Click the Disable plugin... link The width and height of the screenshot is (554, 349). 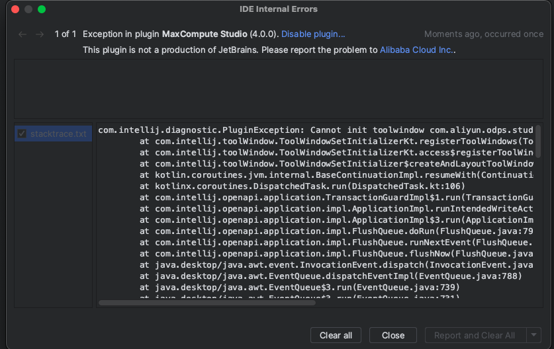point(313,34)
